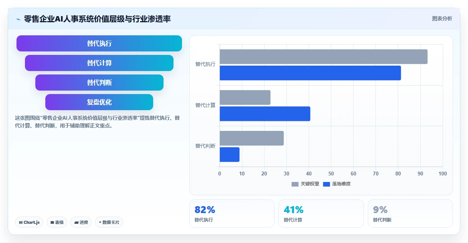Click the lightning icon beside the title
Viewport: 468px width, 243px height.
[x=18, y=19]
